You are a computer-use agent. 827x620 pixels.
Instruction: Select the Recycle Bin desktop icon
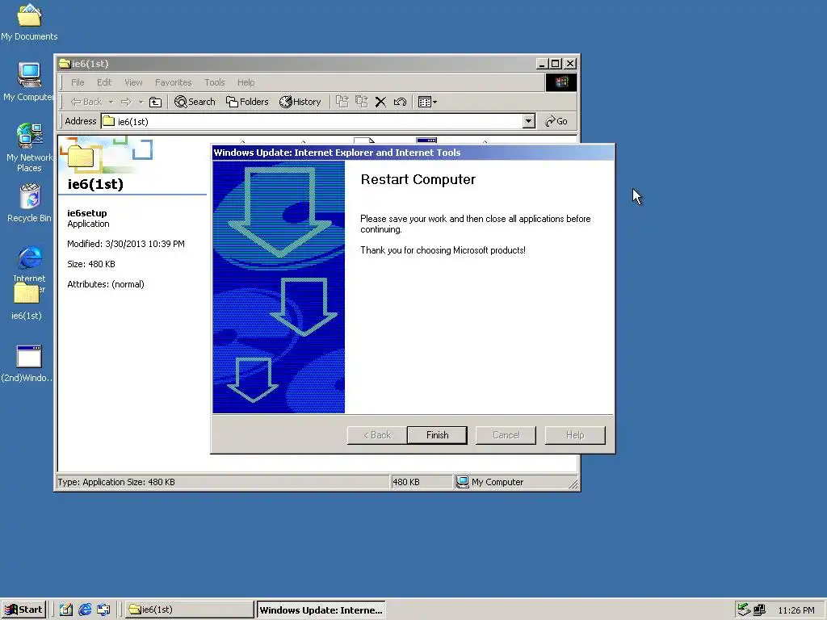point(29,203)
